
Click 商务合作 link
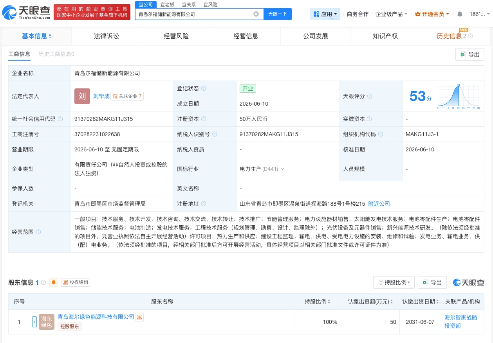click(358, 14)
